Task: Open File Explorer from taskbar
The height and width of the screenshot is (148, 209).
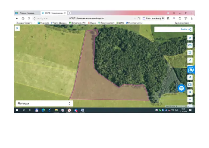Action: coord(56,110)
